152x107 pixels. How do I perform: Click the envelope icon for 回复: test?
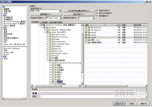click(x=89, y=40)
